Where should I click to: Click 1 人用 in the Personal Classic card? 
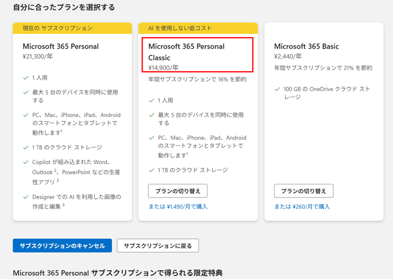[x=166, y=100]
